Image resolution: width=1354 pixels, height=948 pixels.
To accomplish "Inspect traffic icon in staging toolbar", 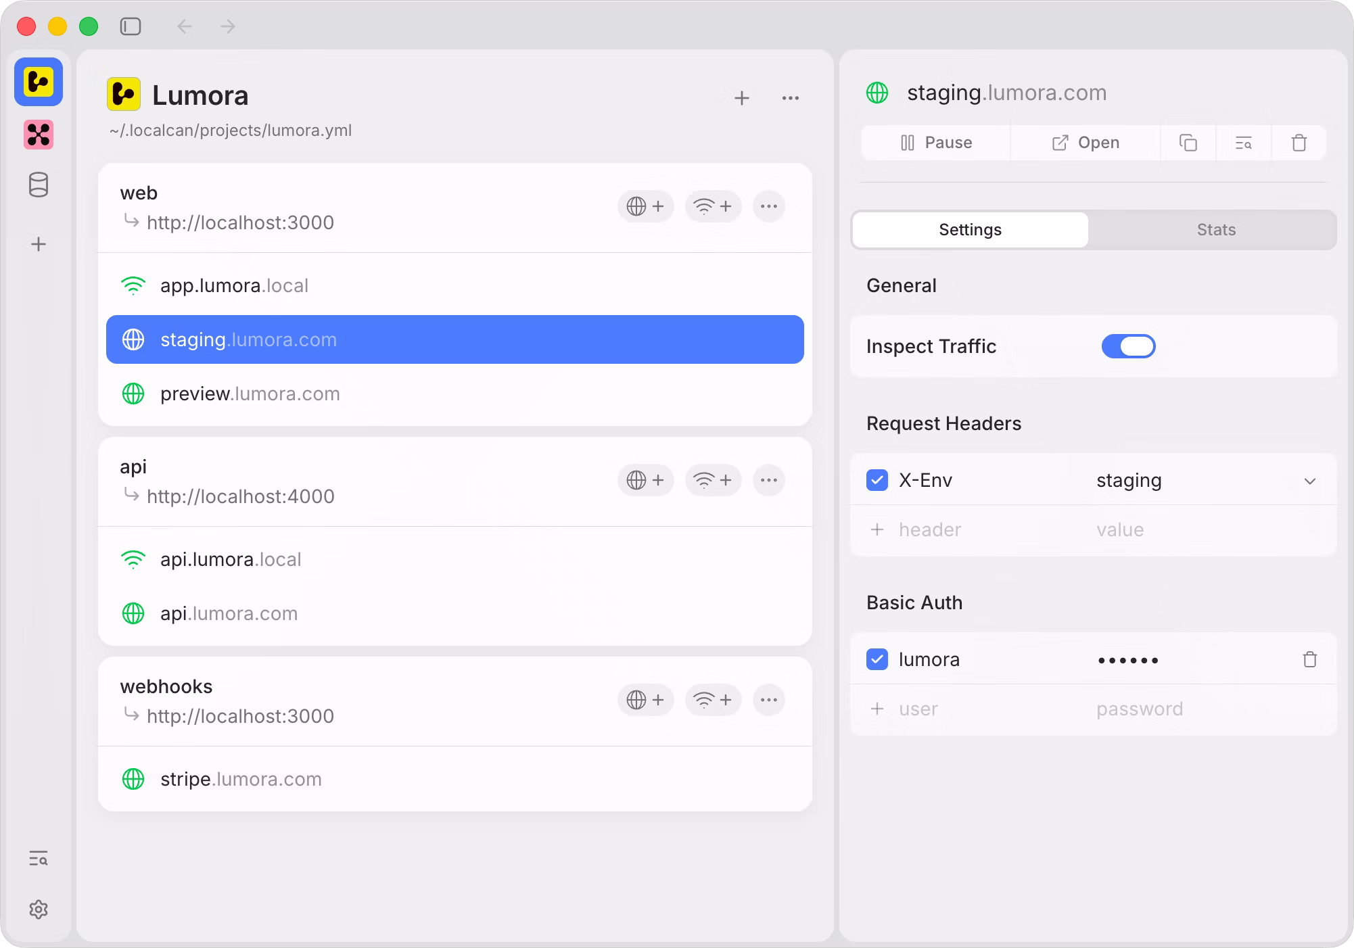I will tap(1244, 143).
